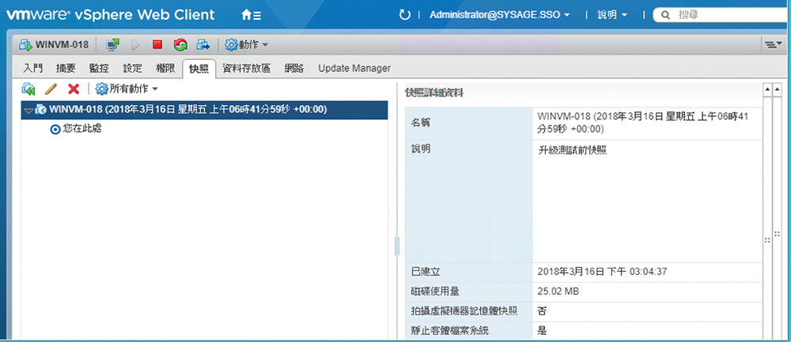
Task: Switch to the 入門 tab
Action: tap(33, 69)
